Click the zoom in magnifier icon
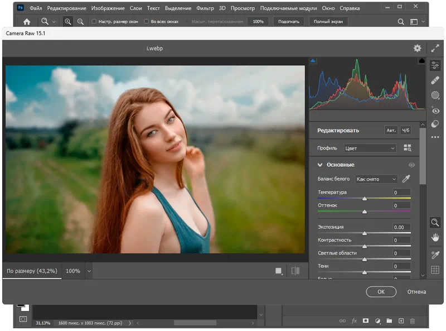446x331 pixels. 67,22
